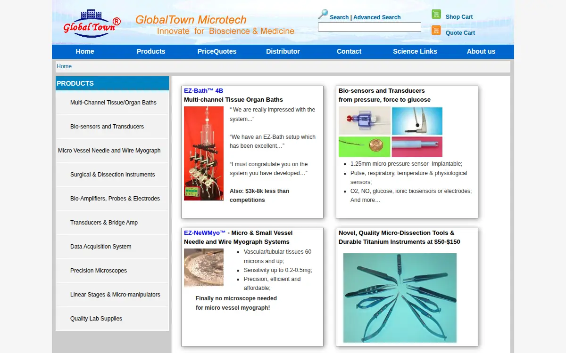Select Micro Vessel Needle and Wire Myograph

pyautogui.click(x=112, y=151)
